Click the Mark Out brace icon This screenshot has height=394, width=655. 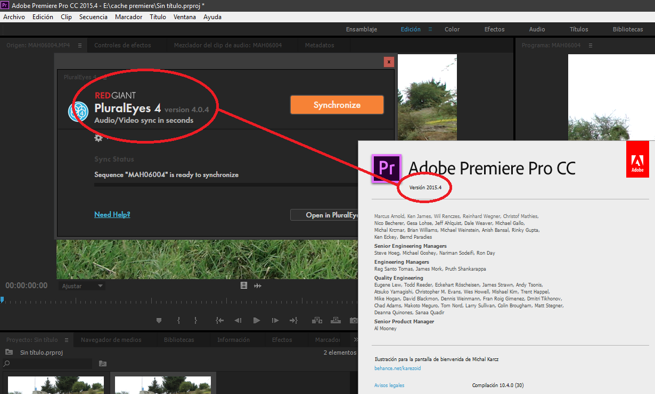(195, 320)
